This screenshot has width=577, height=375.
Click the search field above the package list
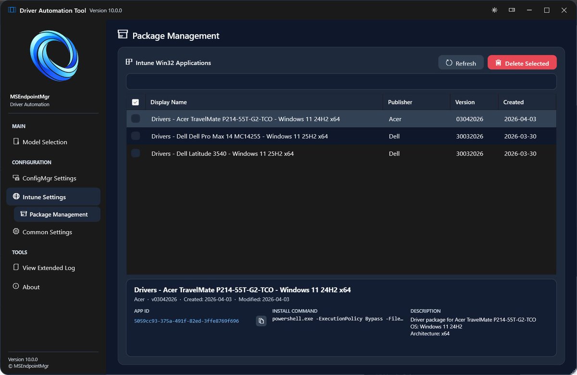tap(341, 82)
